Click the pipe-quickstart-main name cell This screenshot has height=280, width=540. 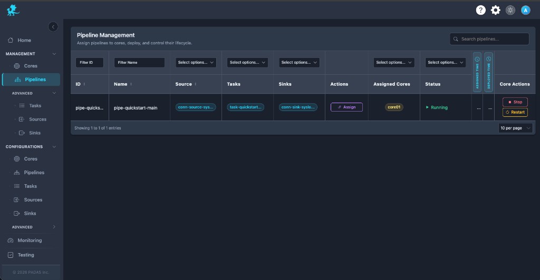pyautogui.click(x=136, y=107)
